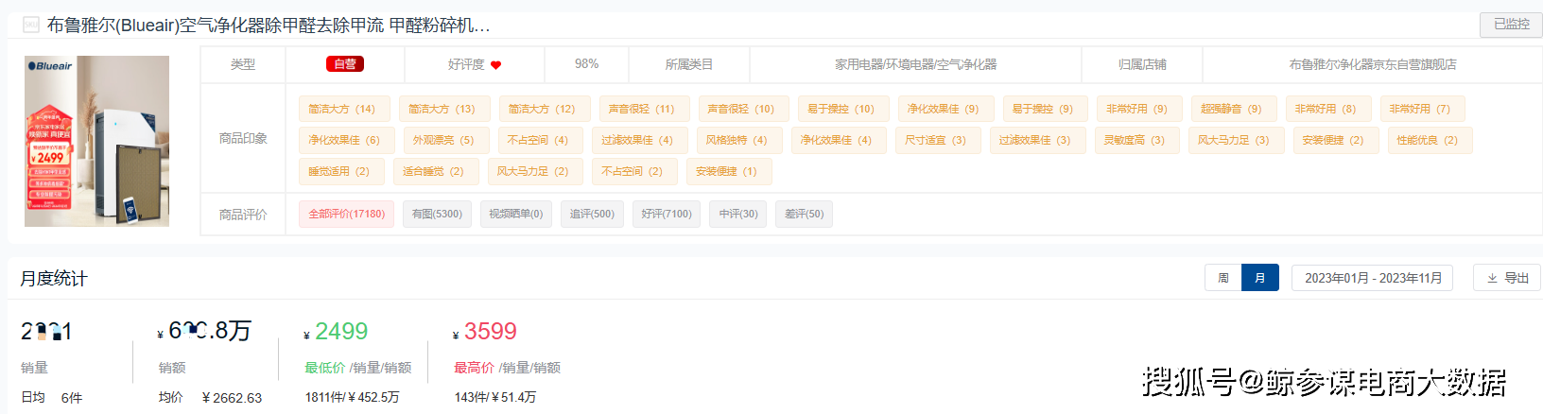Viewport: 1543px width, 414px height.
Task: Switch statistics to 周 view
Action: pos(1223,278)
